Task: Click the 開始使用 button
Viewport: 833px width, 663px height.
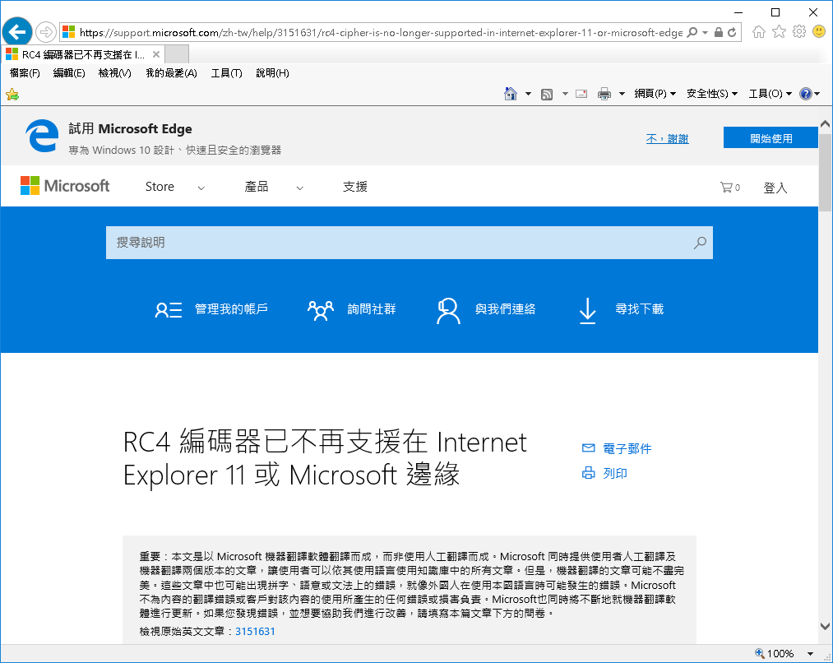Action: tap(771, 137)
